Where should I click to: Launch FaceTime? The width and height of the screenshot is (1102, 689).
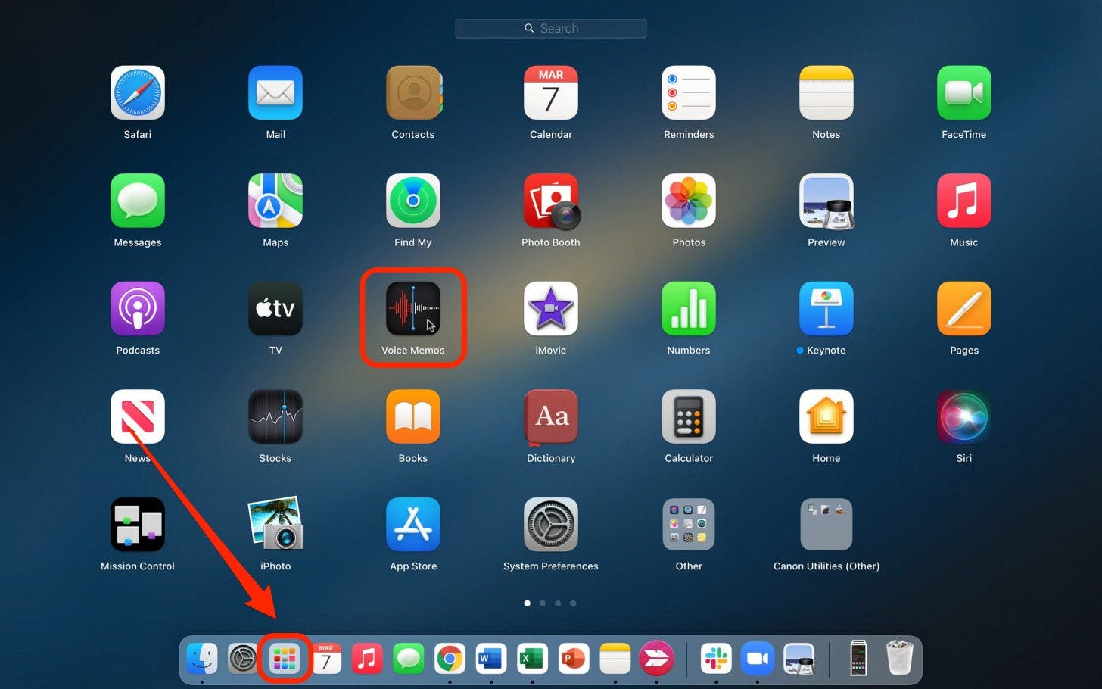click(x=963, y=92)
